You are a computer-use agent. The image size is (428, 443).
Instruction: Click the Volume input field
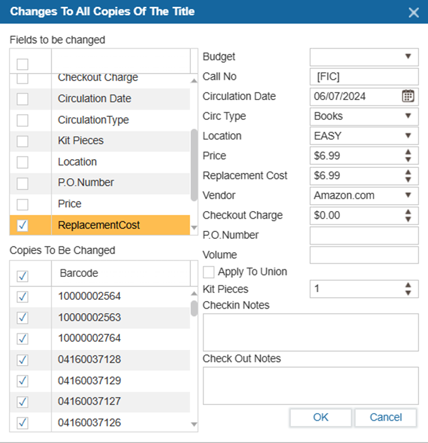[x=364, y=255]
